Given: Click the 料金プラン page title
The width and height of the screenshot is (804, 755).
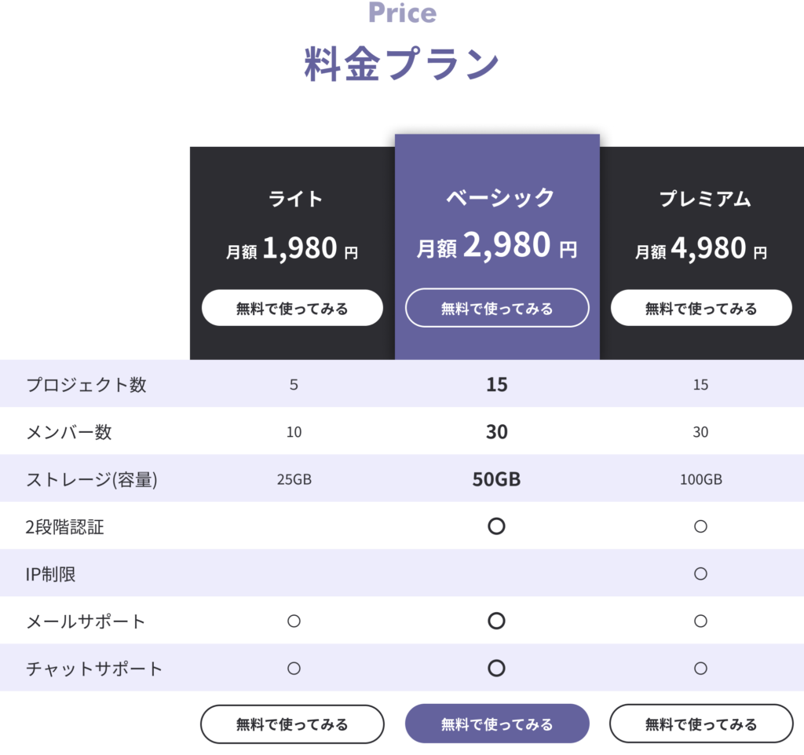Looking at the screenshot, I should [401, 64].
